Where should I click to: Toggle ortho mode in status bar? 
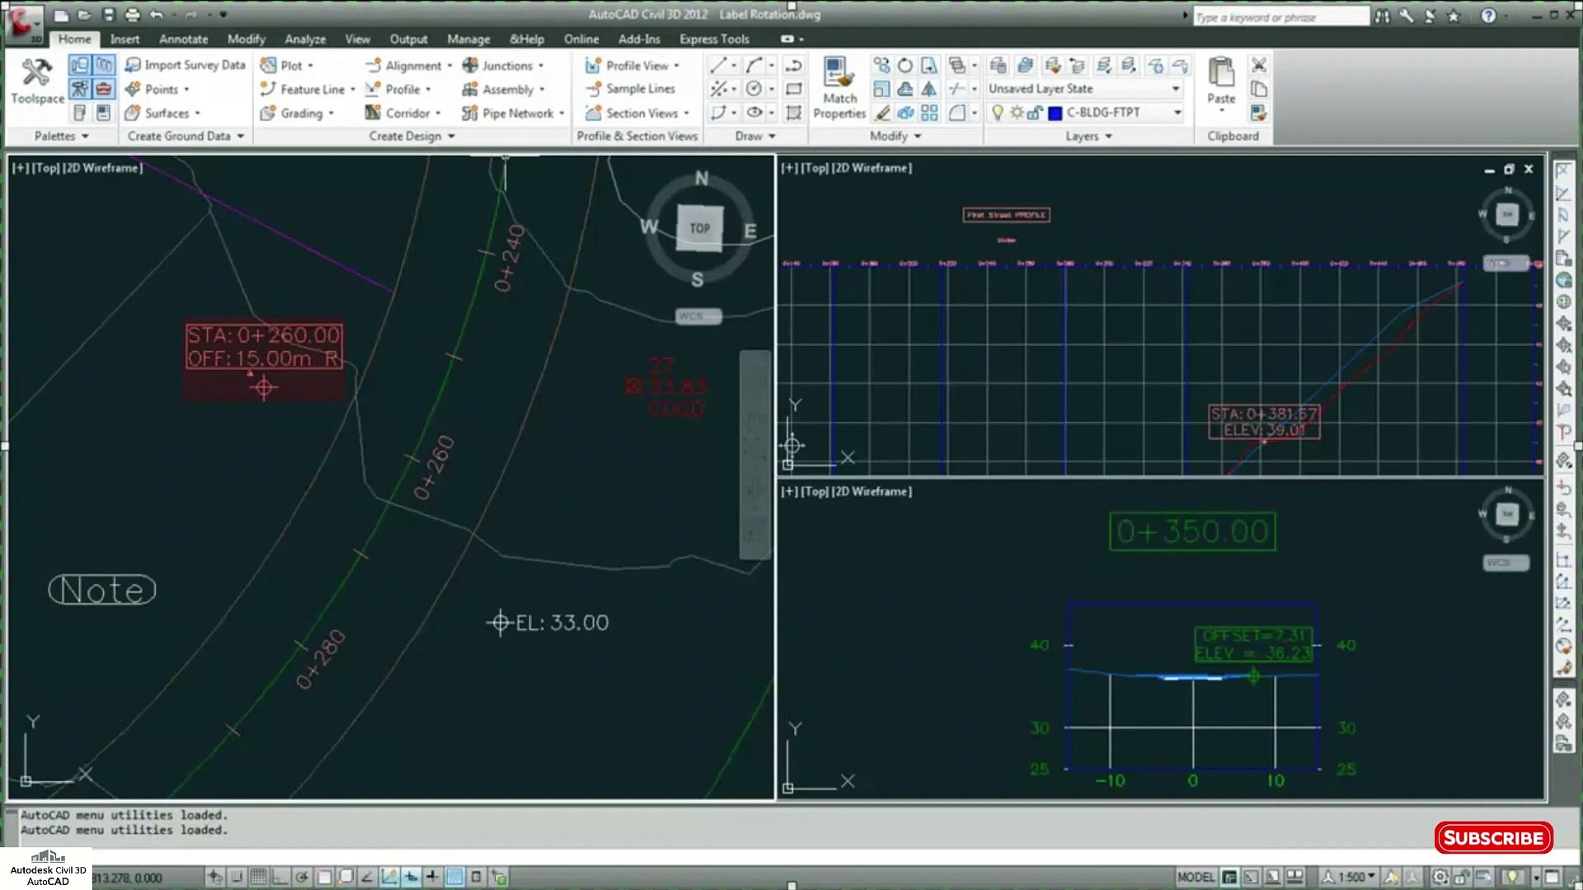[x=280, y=877]
